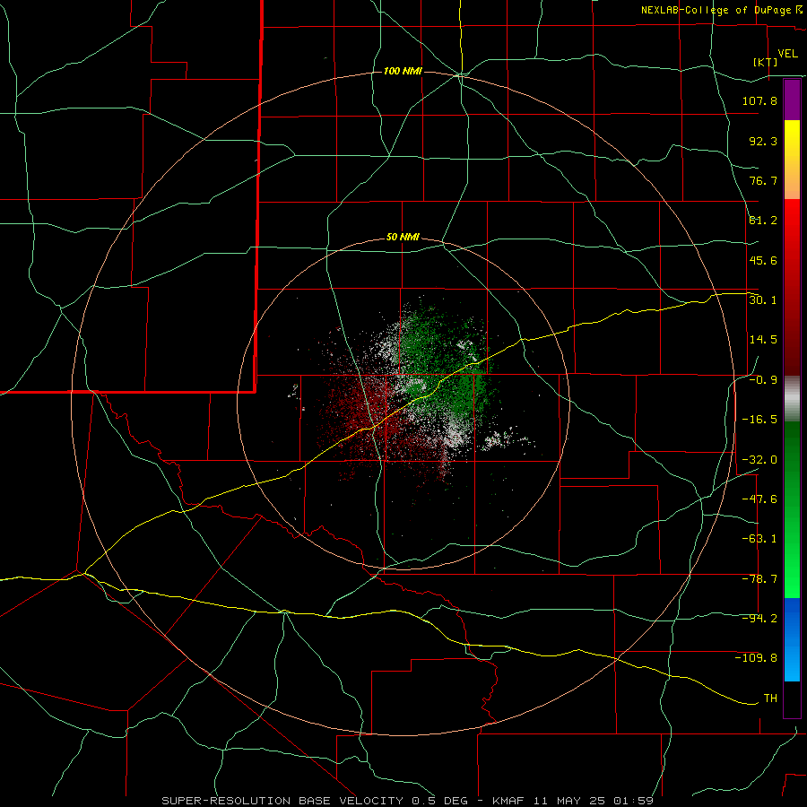This screenshot has width=807, height=807.
Task: Click the -63.1 velocity scale value
Action: tap(759, 539)
